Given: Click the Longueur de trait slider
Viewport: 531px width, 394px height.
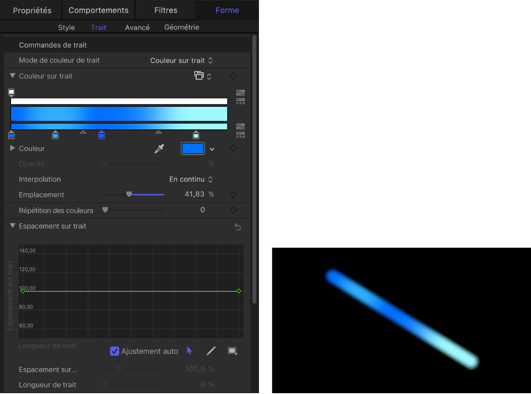Looking at the screenshot, I should [x=134, y=385].
